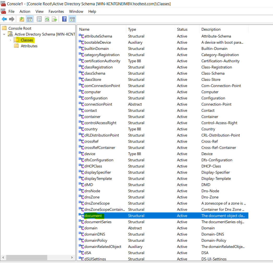
Task: Expand the Classes tree node
Action: point(10,40)
